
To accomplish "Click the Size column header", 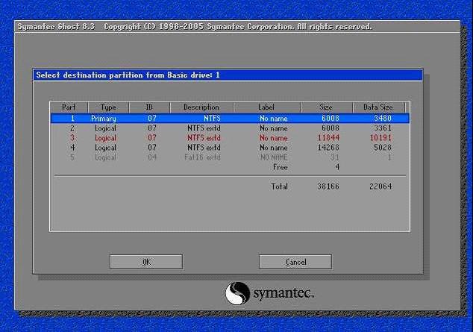I will point(327,107).
